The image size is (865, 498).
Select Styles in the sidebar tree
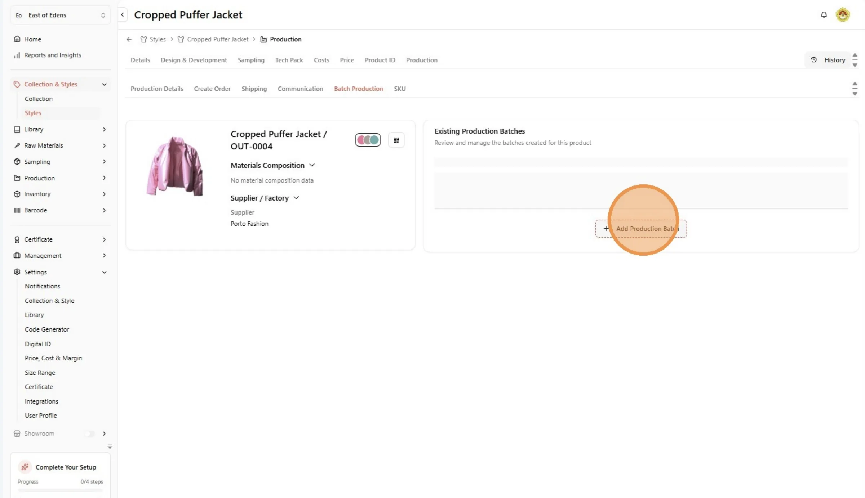(x=33, y=113)
